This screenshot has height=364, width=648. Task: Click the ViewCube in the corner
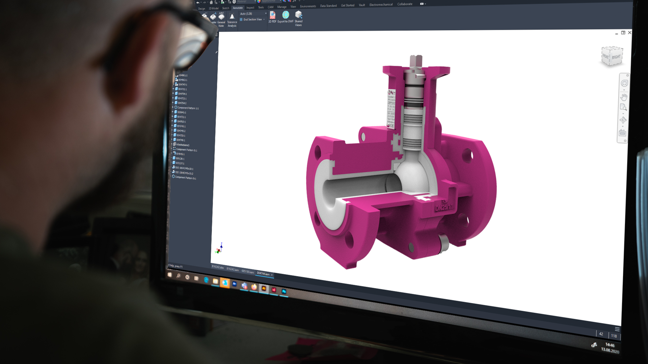coord(612,56)
